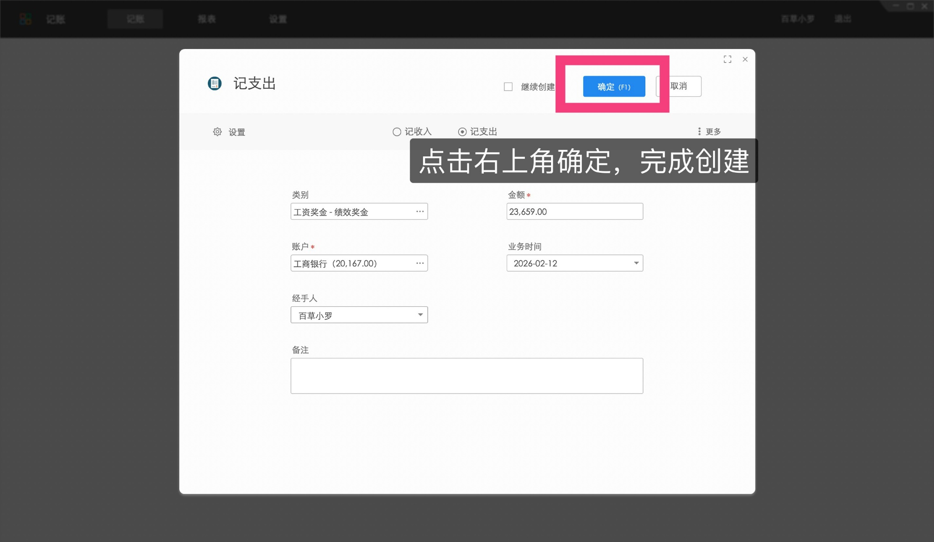Screen dimensions: 934x542
Task: Select the 记支出 radio button
Action: pyautogui.click(x=461, y=131)
